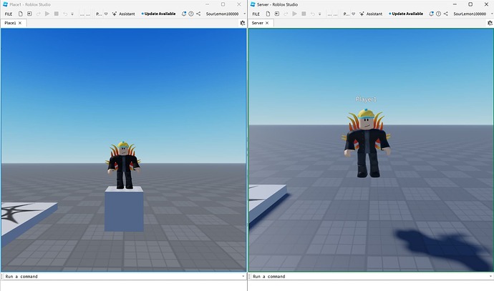This screenshot has height=291, width=494.
Task: Click the grayed redo arrow beside the Play button in Server
Action: 286,14
